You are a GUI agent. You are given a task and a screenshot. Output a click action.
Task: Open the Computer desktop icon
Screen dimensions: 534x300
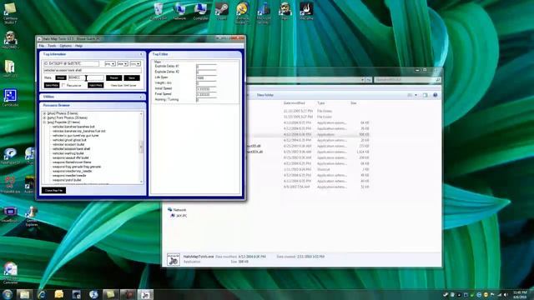pyautogui.click(x=200, y=11)
